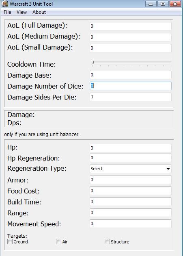The width and height of the screenshot is (183, 256).
Task: Click the Armor value field
Action: 131,180
